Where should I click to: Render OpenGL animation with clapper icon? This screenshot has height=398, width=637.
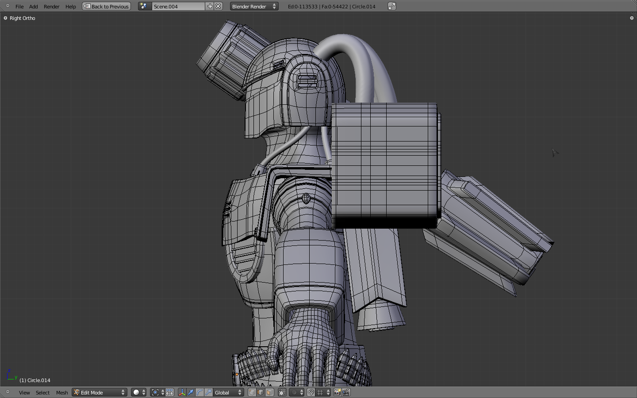click(x=346, y=393)
